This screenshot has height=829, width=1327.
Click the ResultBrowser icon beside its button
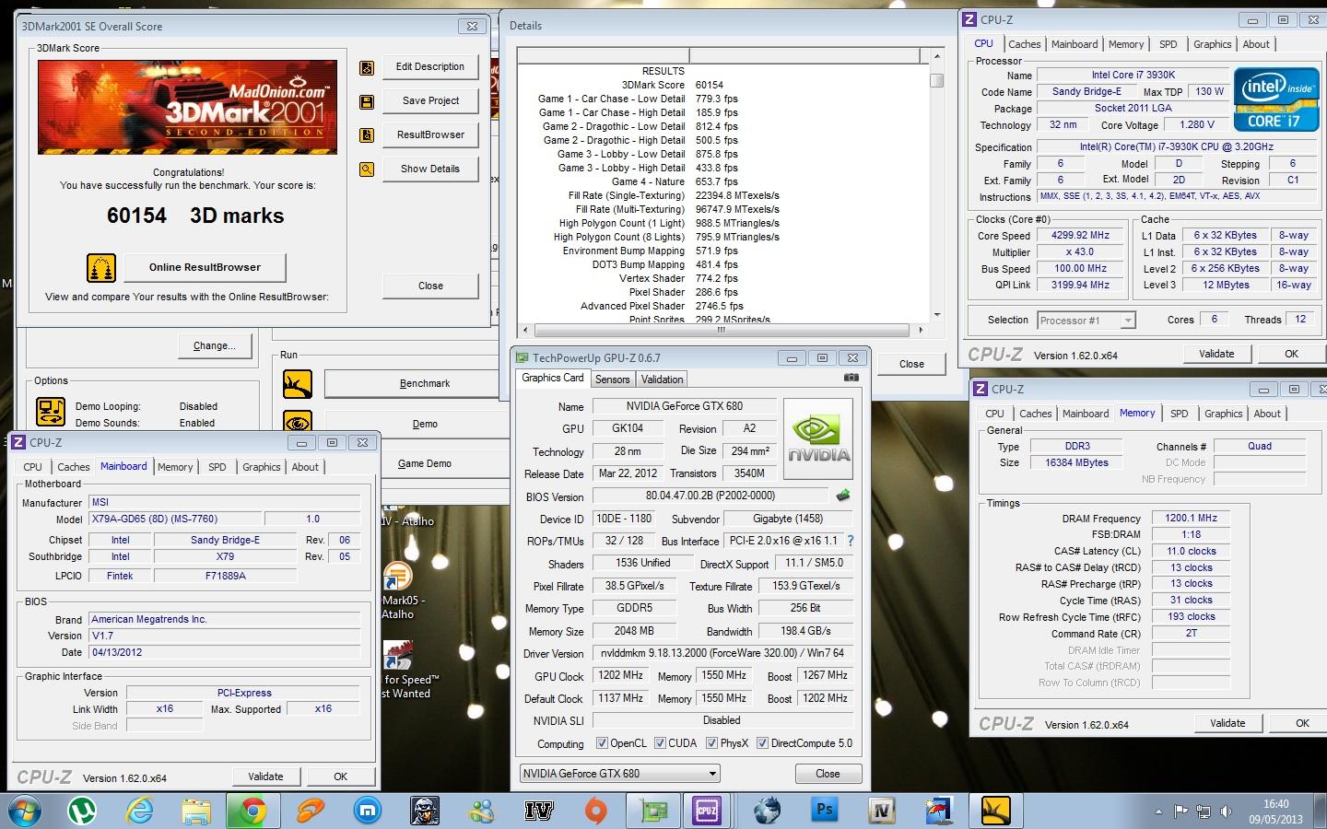[x=367, y=135]
